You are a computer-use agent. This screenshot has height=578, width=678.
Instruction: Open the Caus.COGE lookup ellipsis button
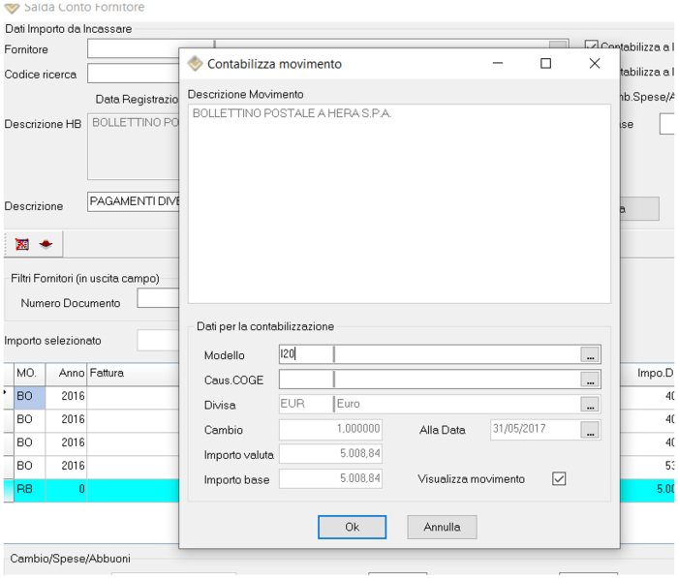coord(590,380)
